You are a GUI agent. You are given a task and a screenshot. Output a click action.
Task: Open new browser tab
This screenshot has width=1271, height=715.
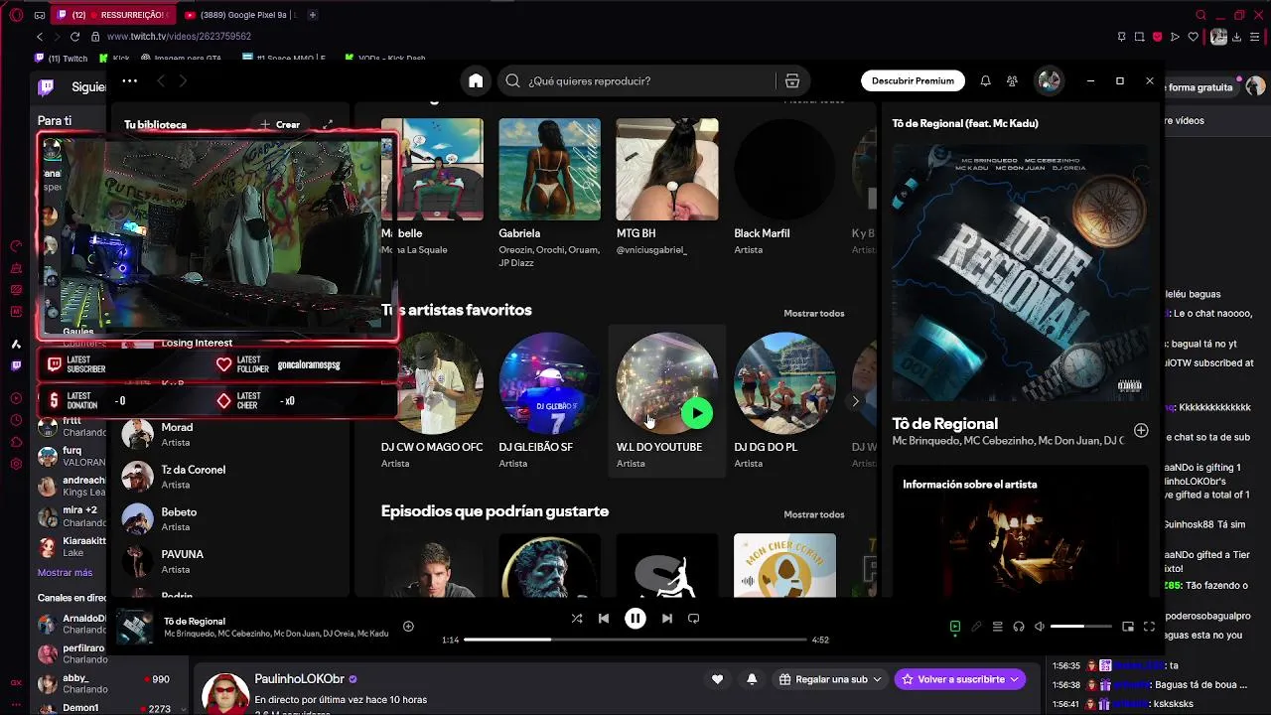(x=312, y=15)
